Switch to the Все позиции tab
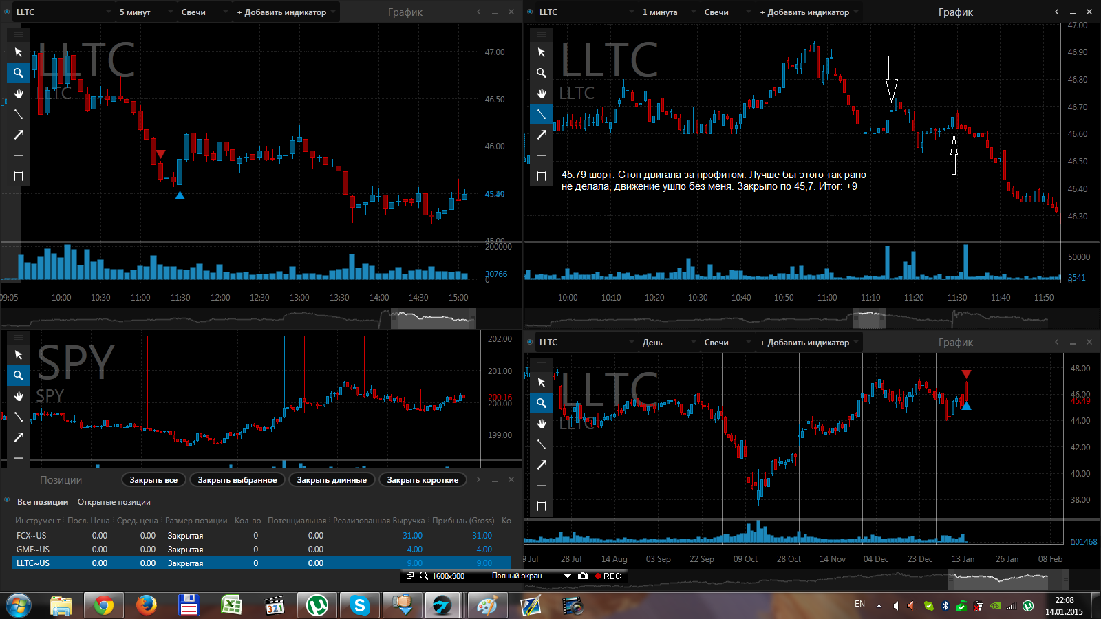The width and height of the screenshot is (1101, 619). pyautogui.click(x=43, y=502)
